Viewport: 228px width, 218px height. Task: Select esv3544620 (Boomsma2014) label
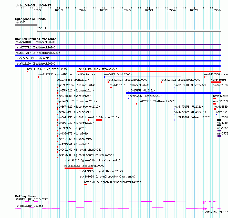[x=75, y=90]
